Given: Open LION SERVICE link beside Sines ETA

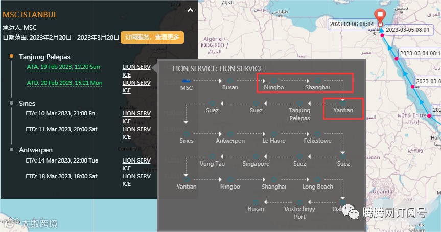Looking at the screenshot, I should coord(136,117).
